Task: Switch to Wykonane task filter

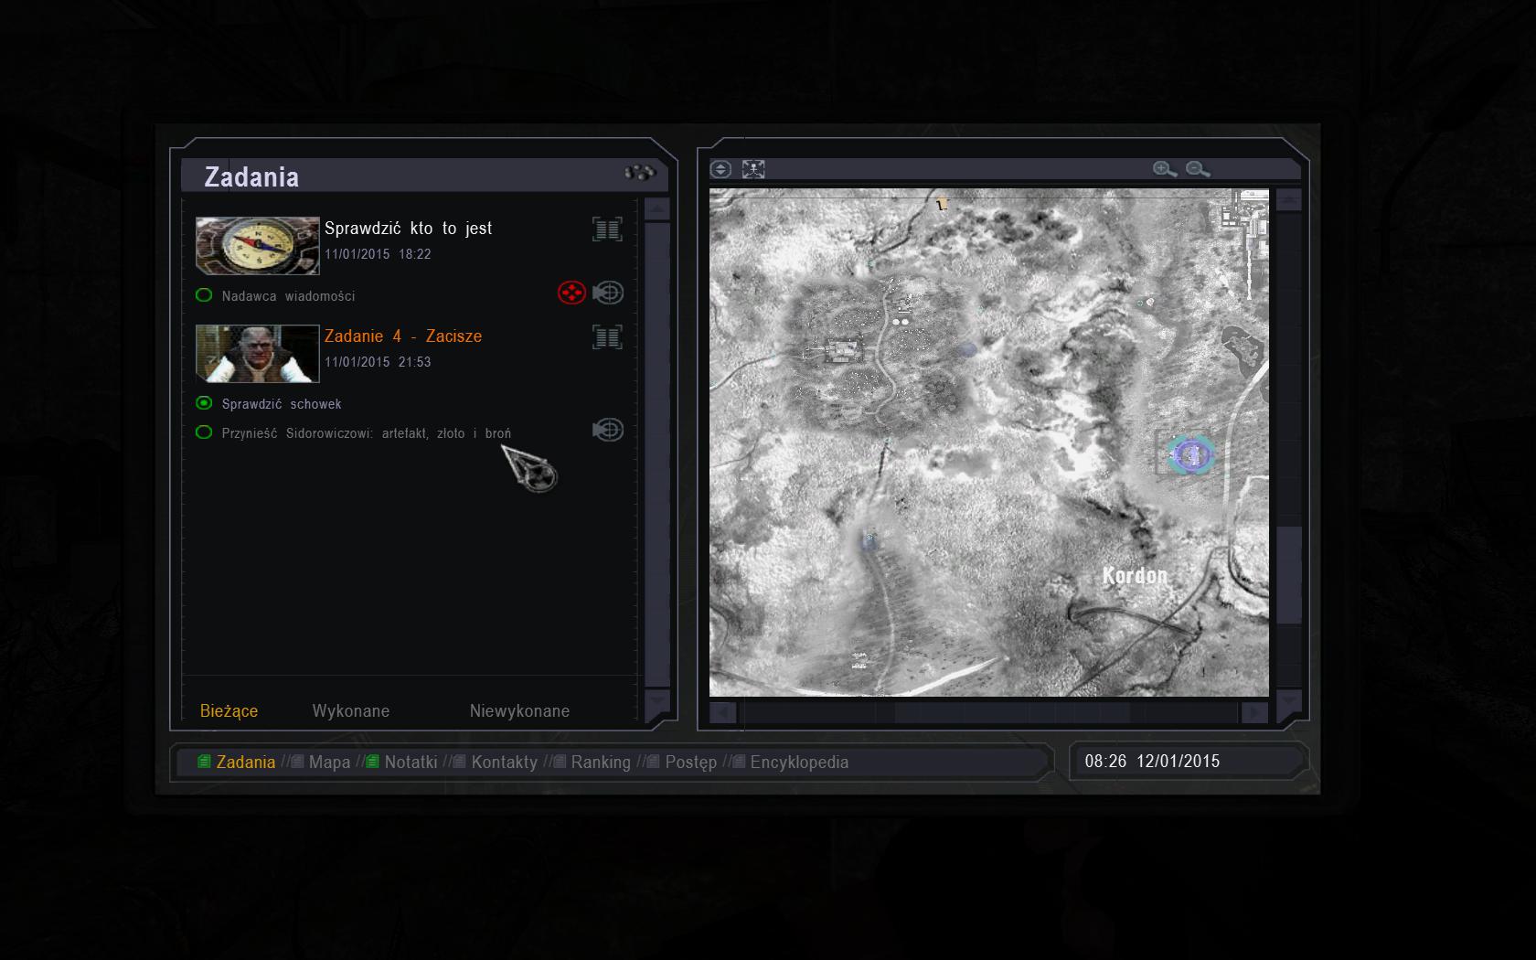Action: click(x=351, y=710)
